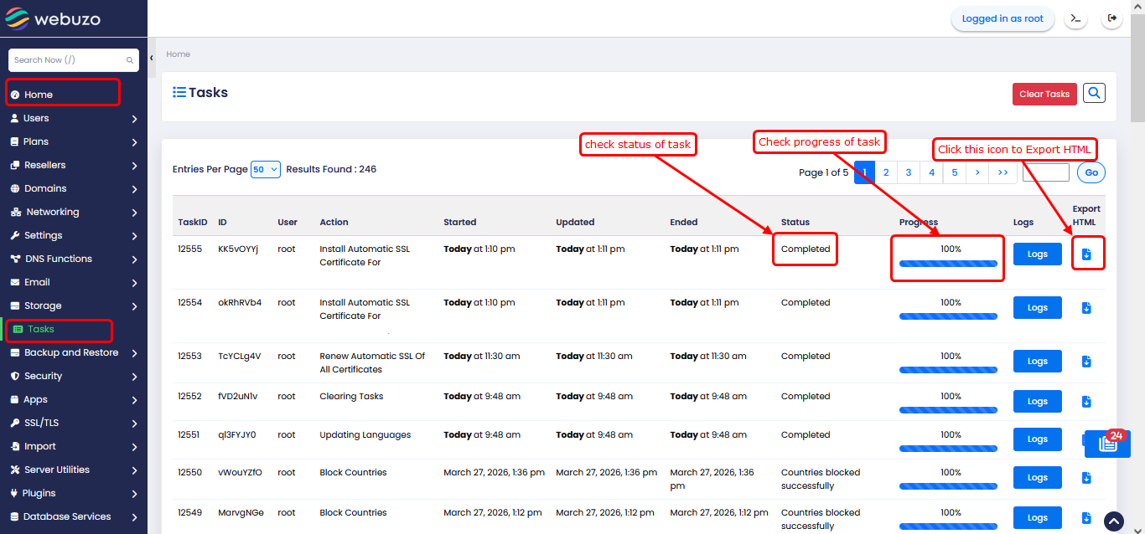The width and height of the screenshot is (1145, 534).
Task: View Logs for task 12554
Action: [1037, 308]
